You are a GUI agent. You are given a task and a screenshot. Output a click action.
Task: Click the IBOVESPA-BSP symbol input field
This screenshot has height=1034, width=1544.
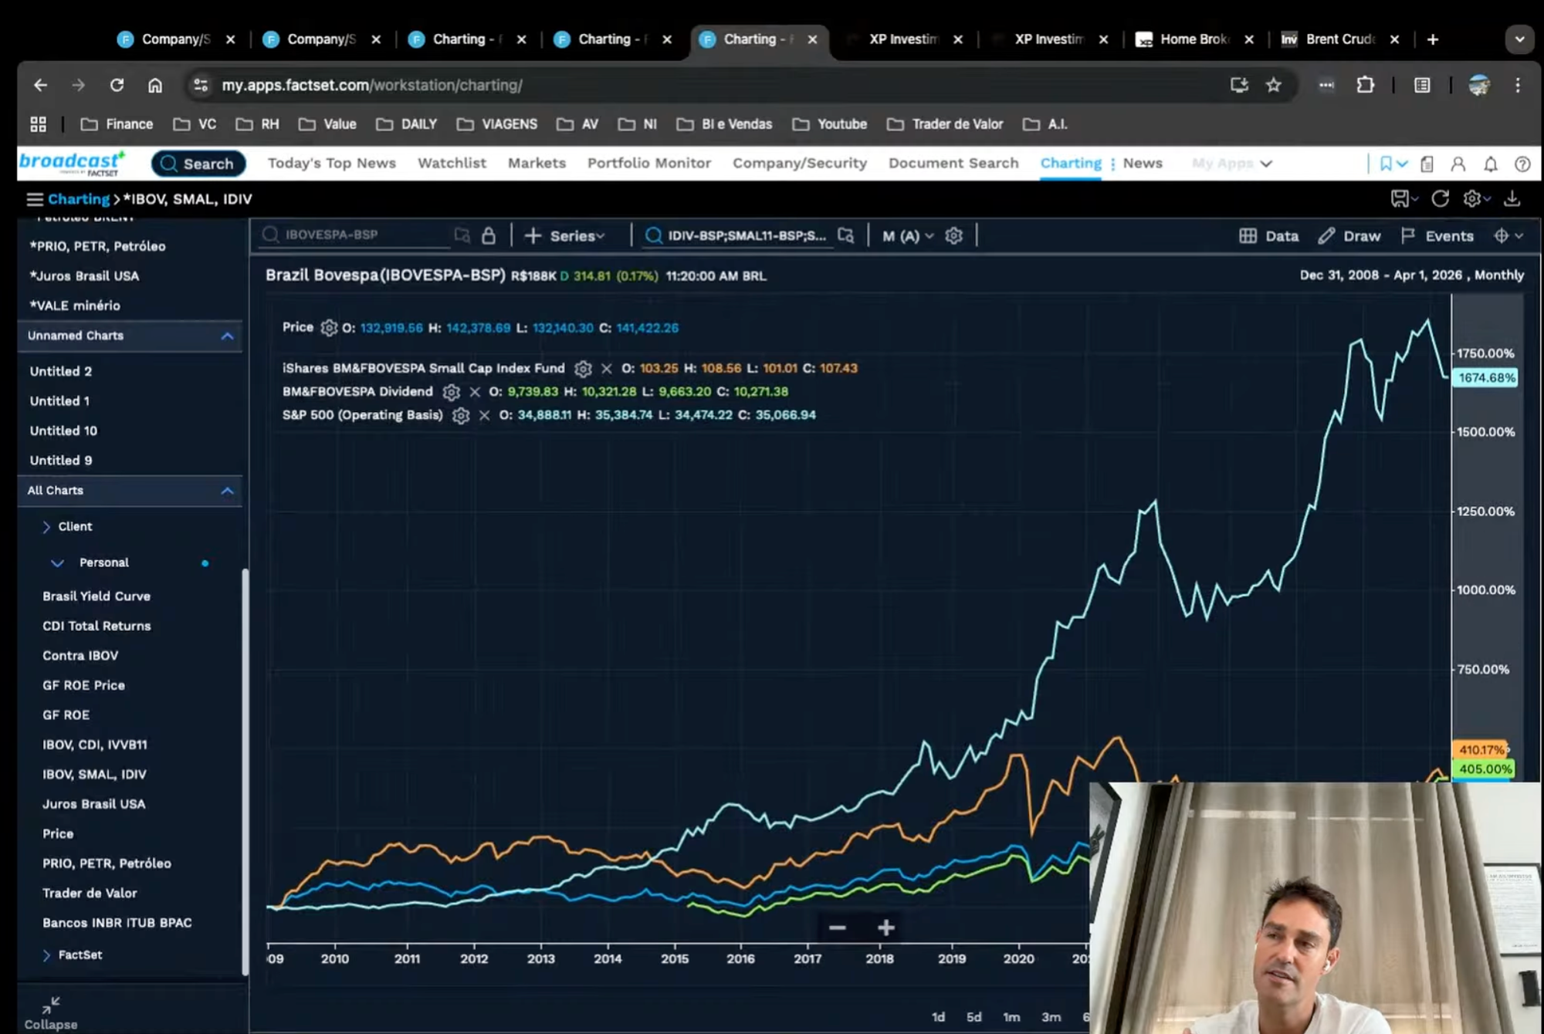[x=355, y=235]
